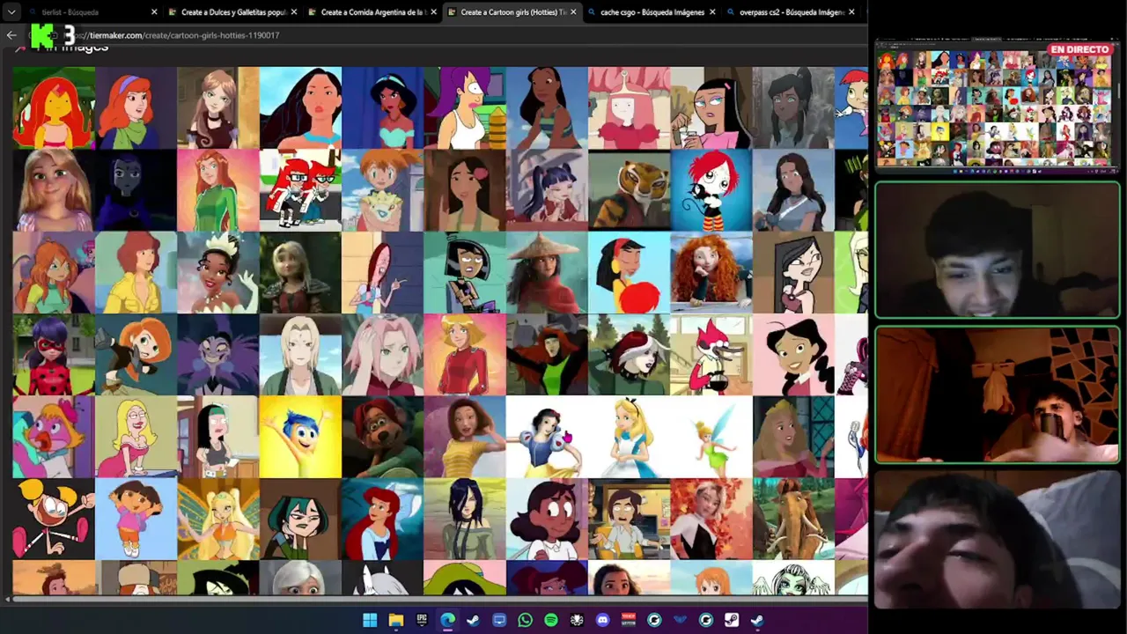The height and width of the screenshot is (634, 1127).
Task: Select the Tsunade image
Action: pos(300,355)
